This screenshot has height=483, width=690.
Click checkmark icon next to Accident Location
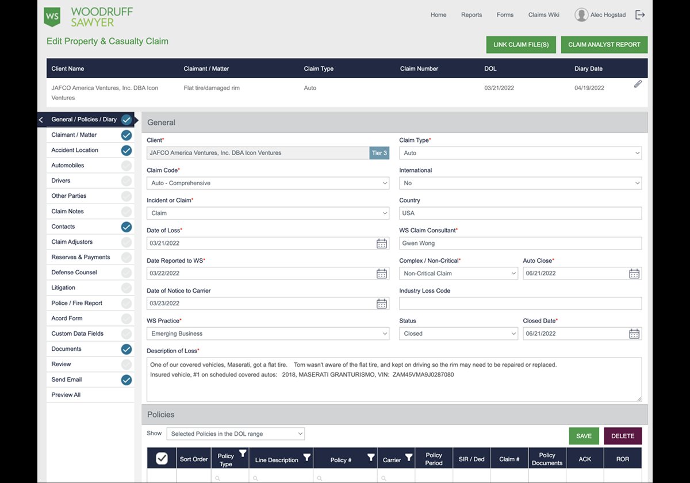click(126, 150)
